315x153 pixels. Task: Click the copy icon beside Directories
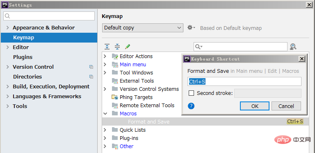pos(91,76)
